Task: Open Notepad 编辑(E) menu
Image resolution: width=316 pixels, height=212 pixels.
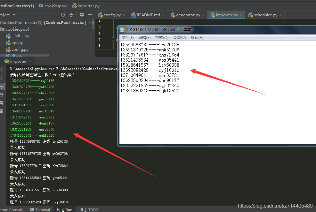Action: pyautogui.click(x=144, y=38)
